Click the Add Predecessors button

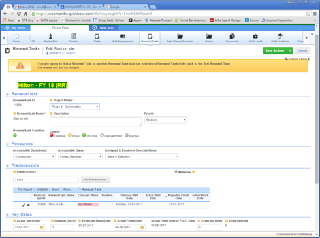pos(95,180)
